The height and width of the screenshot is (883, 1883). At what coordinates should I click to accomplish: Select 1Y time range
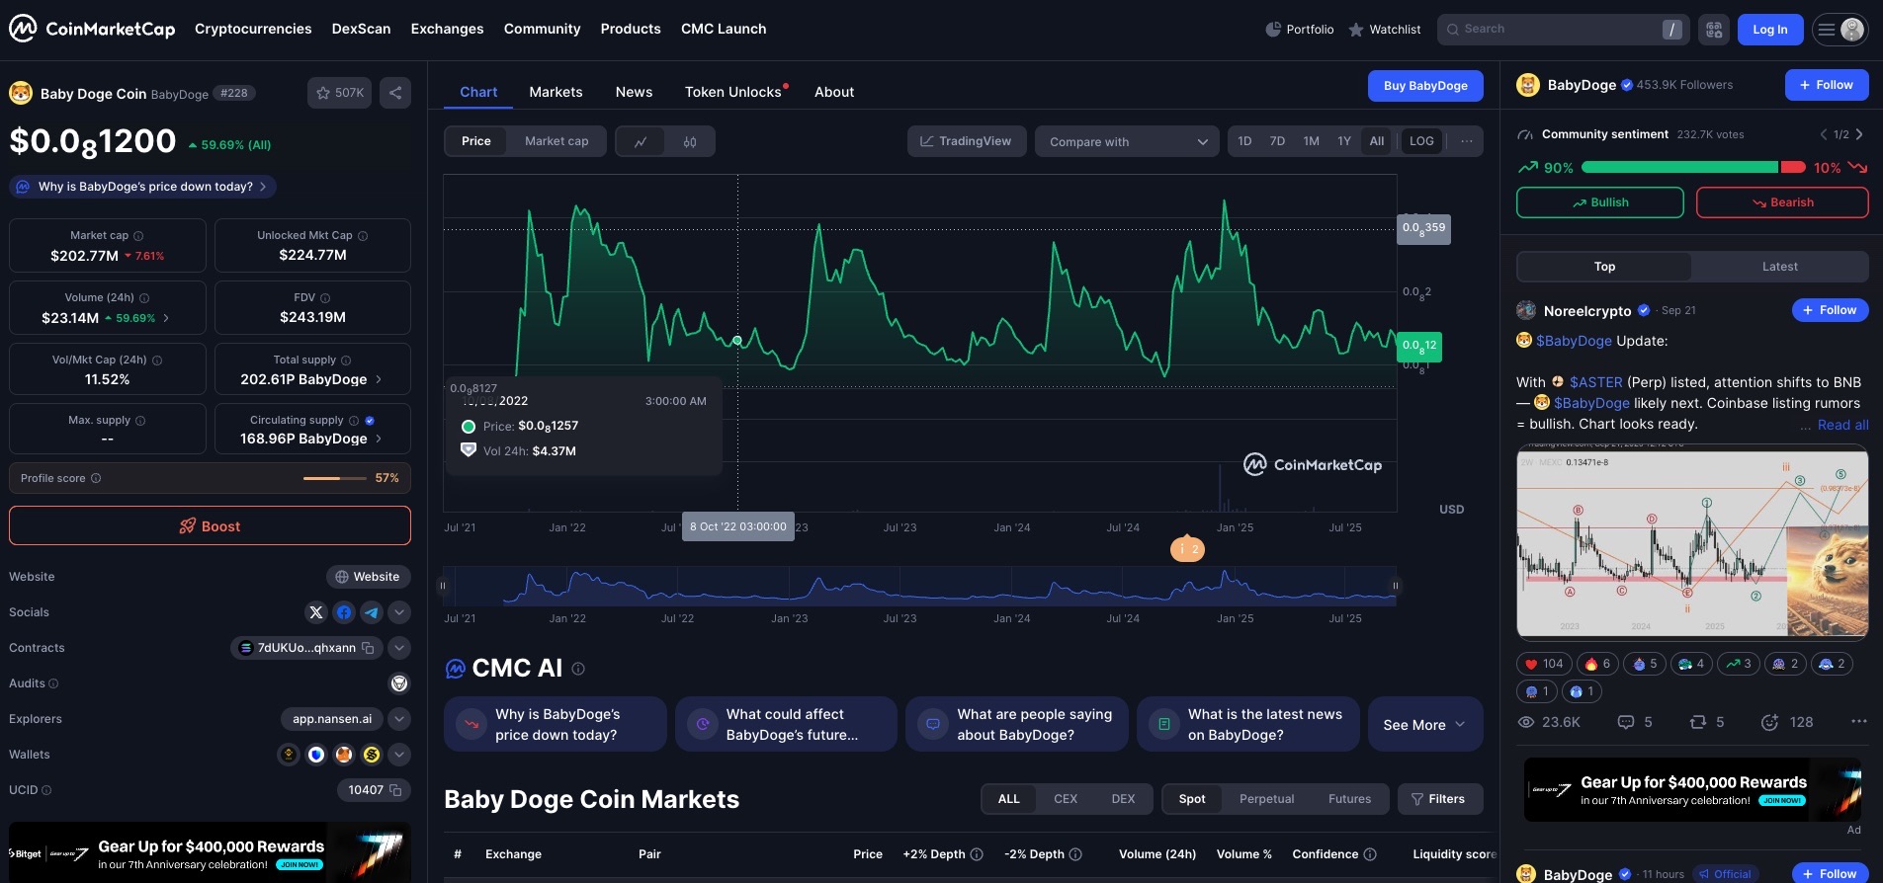pos(1344,141)
